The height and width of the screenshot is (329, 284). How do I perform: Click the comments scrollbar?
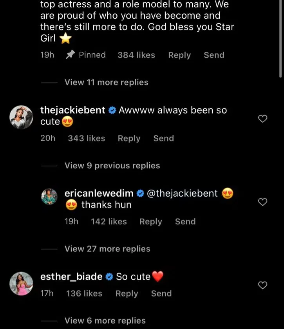pos(281,39)
